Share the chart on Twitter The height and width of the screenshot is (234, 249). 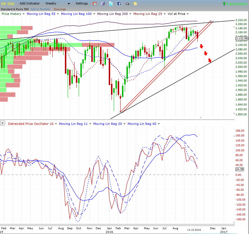tap(111, 3)
